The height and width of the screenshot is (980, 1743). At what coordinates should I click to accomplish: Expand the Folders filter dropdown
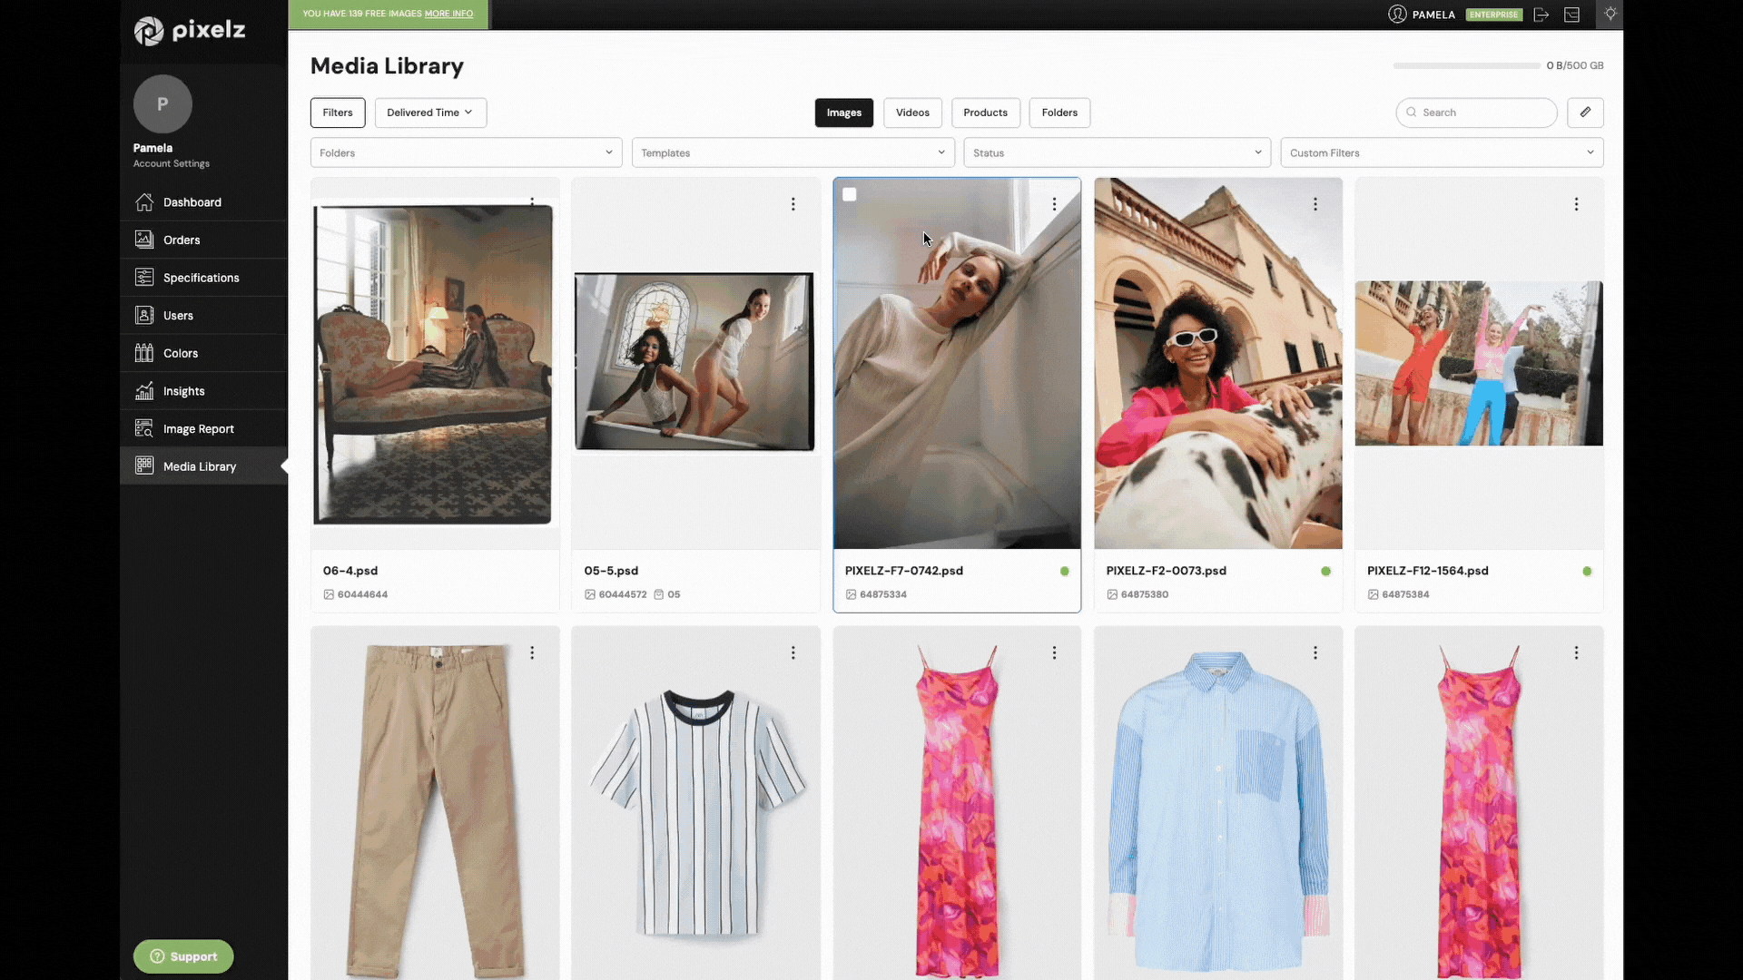[x=466, y=152]
